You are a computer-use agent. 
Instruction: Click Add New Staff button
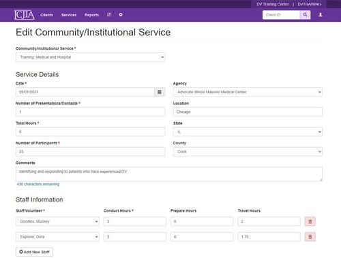coord(34,252)
